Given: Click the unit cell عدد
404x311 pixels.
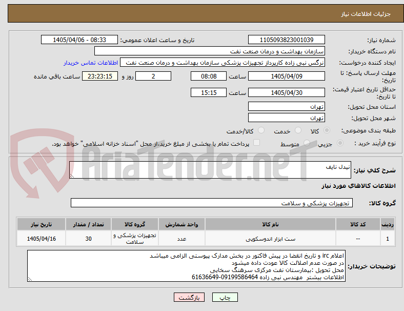Looking at the screenshot, I should pos(181,239).
